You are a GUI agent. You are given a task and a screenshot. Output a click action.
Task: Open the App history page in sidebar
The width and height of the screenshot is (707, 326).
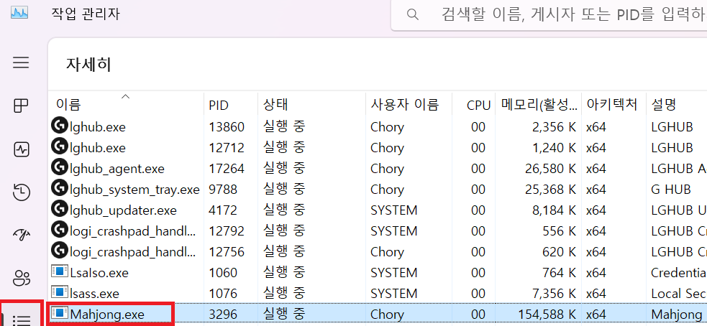point(21,192)
